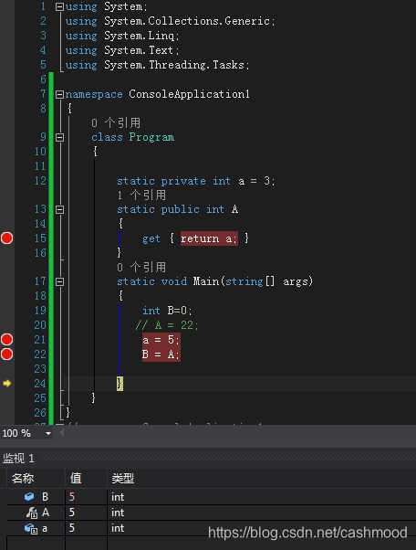The width and height of the screenshot is (416, 550).
Task: Click 'static private int a = 3;' line
Action: (x=196, y=181)
